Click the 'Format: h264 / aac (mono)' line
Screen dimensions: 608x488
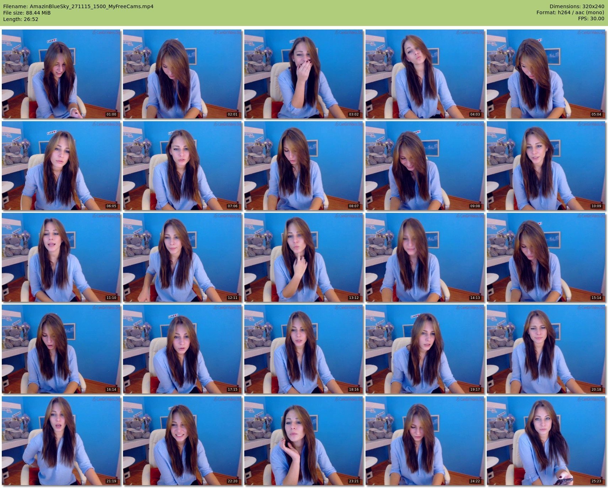(x=570, y=12)
